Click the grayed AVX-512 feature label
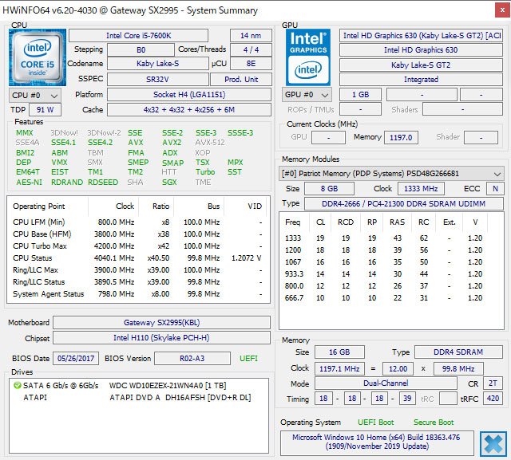The width and height of the screenshot is (511, 460). 210,143
